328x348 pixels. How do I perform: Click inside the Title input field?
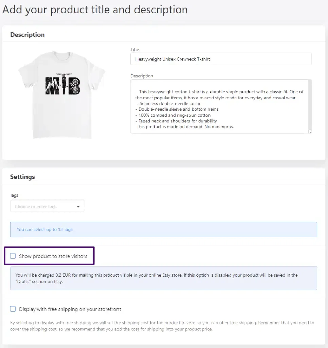pyautogui.click(x=221, y=59)
